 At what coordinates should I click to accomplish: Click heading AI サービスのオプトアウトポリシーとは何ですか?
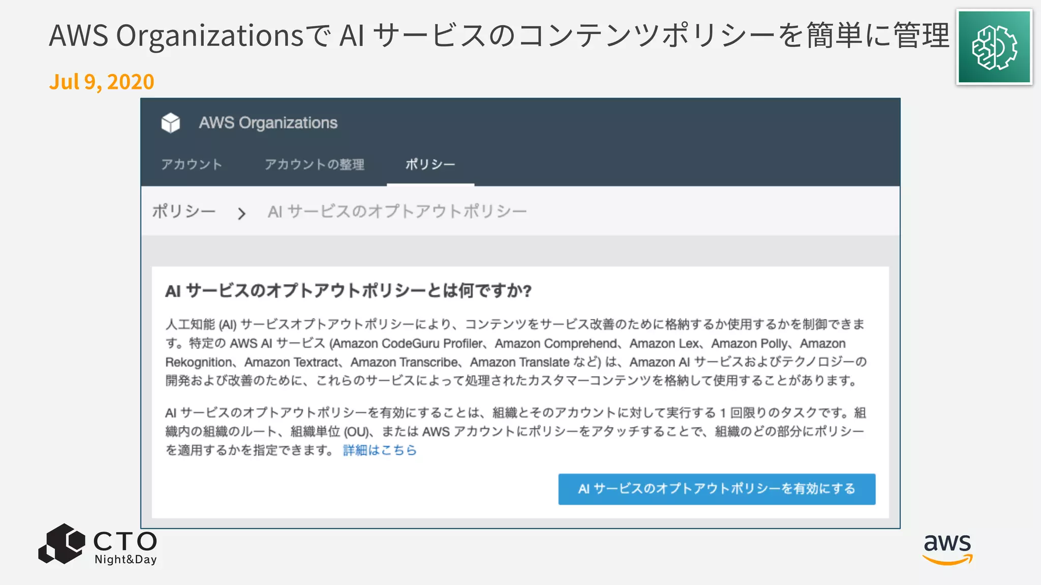tap(348, 291)
